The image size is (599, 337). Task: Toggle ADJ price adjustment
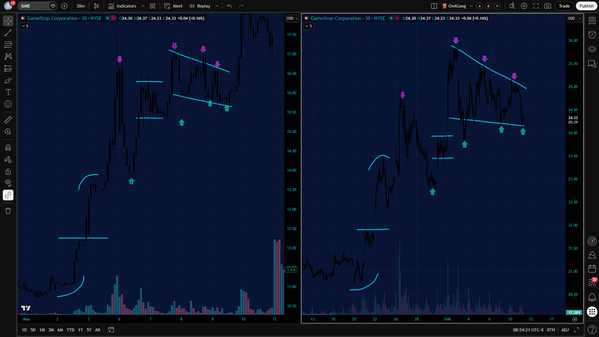click(x=565, y=330)
